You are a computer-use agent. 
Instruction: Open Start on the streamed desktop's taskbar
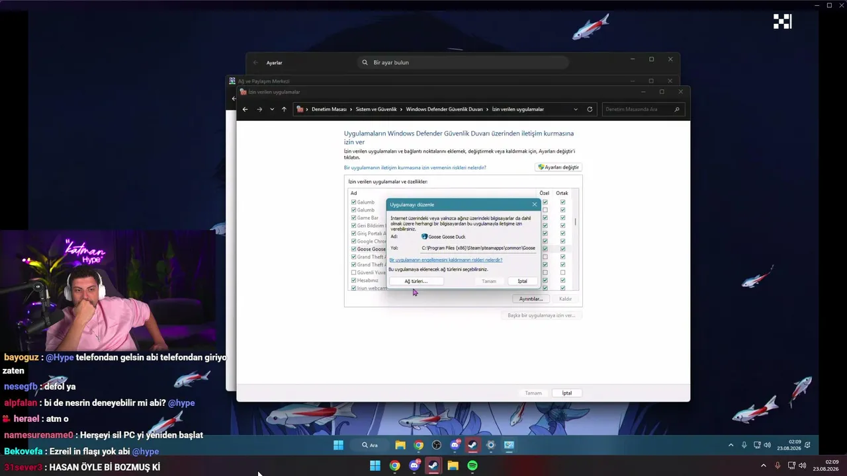(338, 445)
